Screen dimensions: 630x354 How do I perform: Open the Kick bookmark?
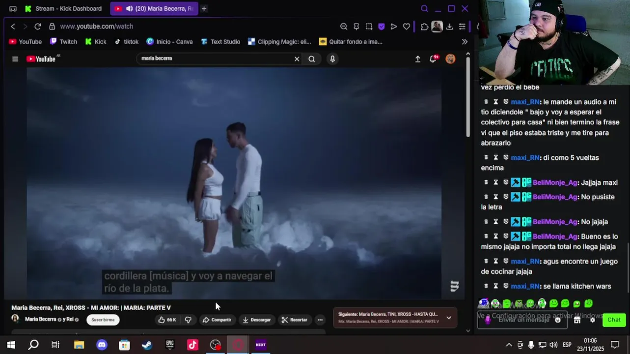click(x=95, y=42)
